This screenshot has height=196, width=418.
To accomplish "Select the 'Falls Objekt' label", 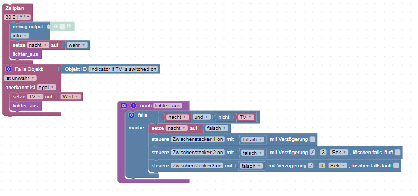I will tap(29, 69).
